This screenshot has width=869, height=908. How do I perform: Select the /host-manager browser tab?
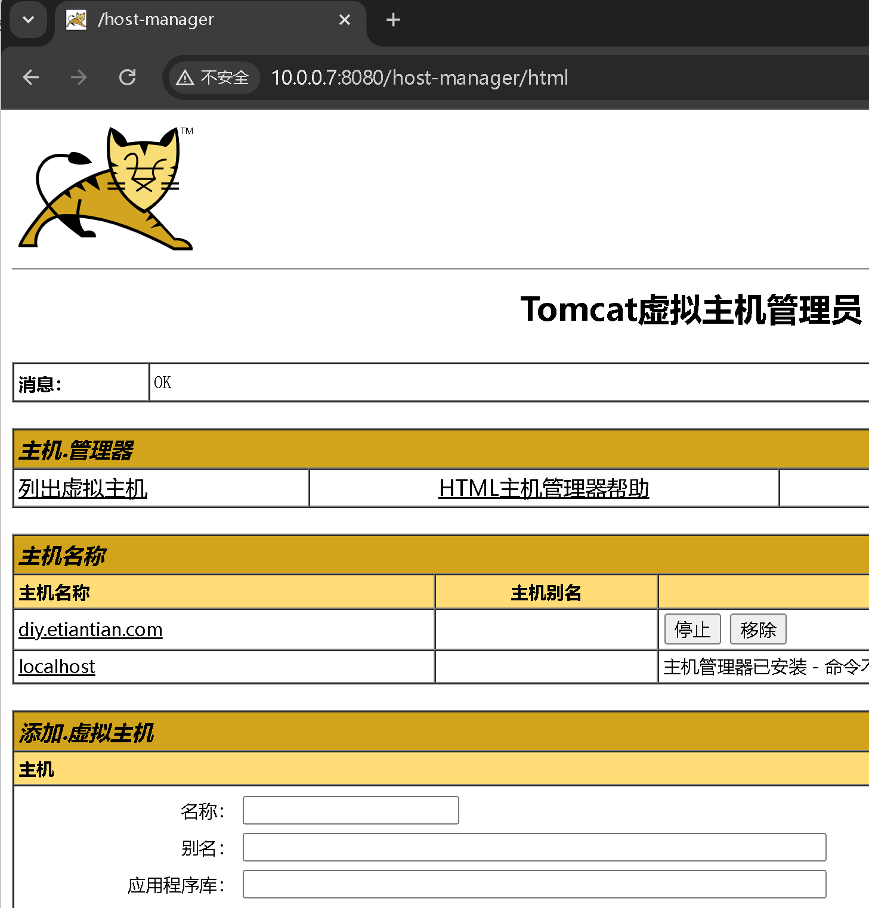coord(210,21)
